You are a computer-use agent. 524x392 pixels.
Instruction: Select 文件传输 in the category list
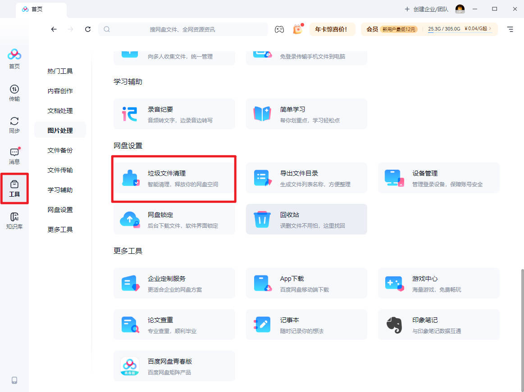[60, 170]
